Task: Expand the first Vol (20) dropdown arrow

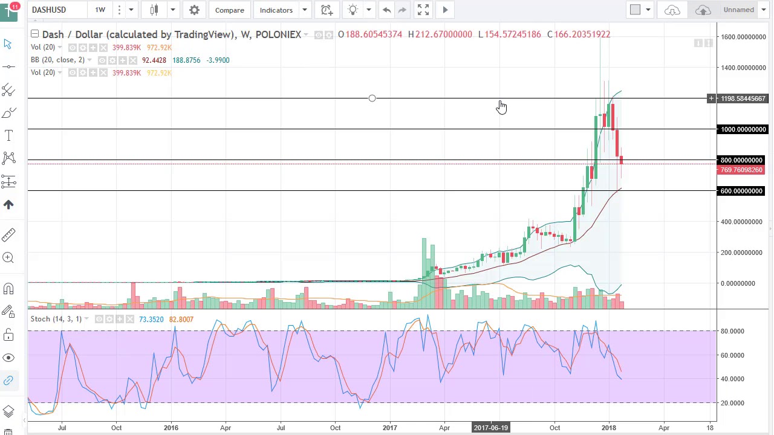Action: coord(60,47)
